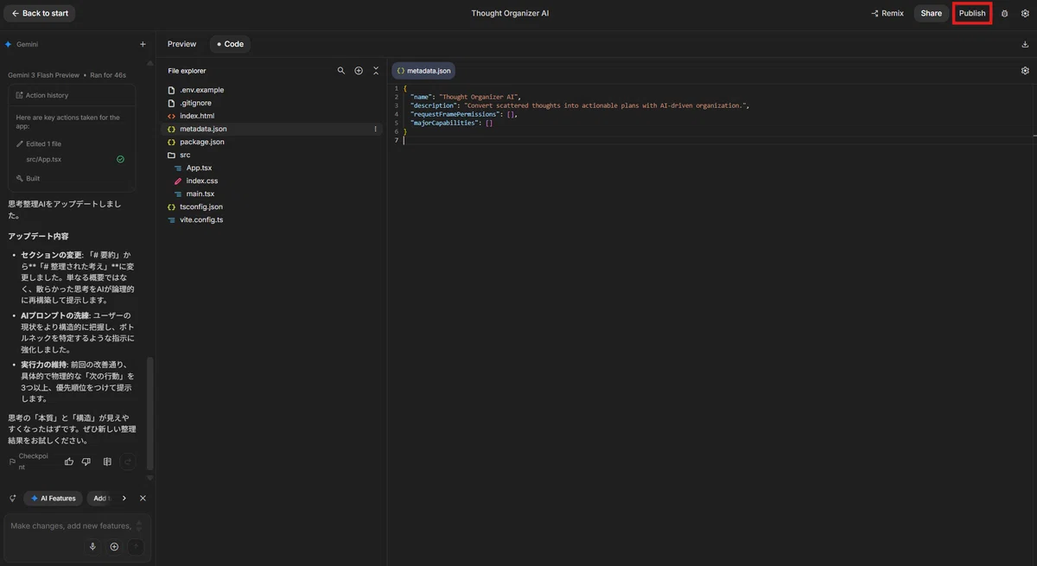Search files in the File explorer
Viewport: 1037px width, 566px height.
[341, 71]
